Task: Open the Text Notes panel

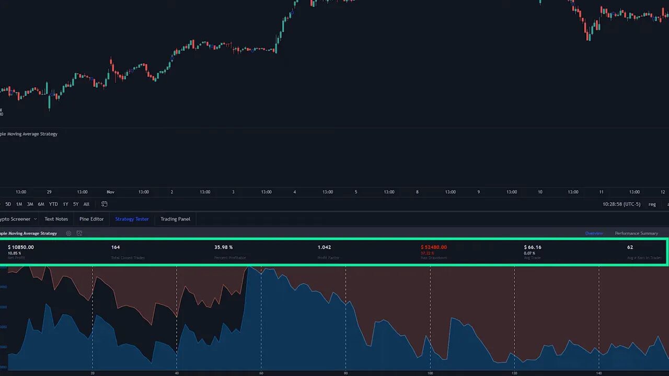Action: [x=56, y=219]
